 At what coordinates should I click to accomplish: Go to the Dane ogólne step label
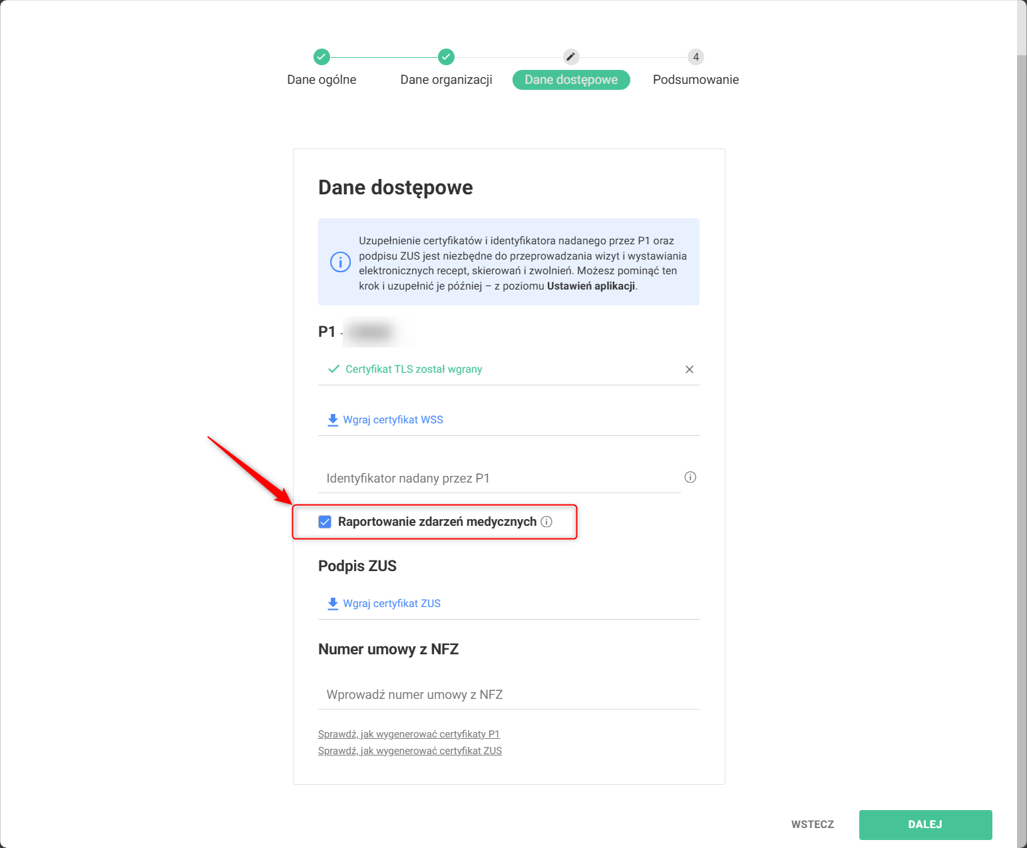click(x=321, y=80)
